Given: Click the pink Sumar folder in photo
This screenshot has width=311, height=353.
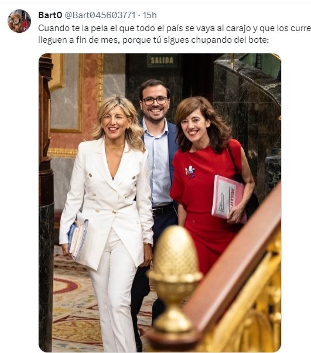Looking at the screenshot, I should (227, 199).
